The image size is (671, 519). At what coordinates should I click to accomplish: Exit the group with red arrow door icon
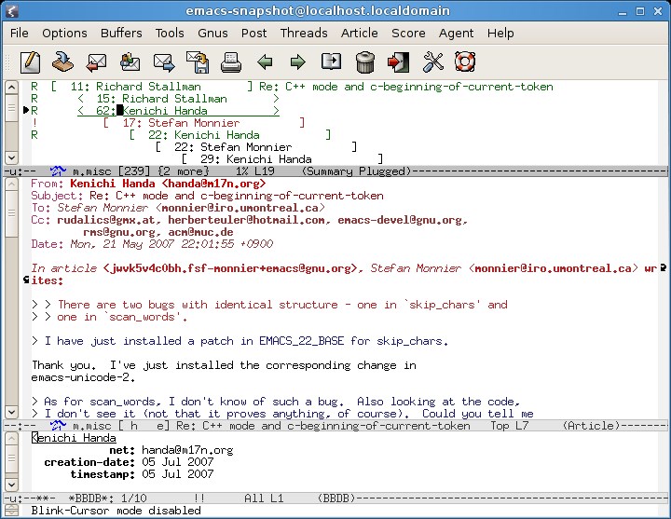(x=399, y=62)
